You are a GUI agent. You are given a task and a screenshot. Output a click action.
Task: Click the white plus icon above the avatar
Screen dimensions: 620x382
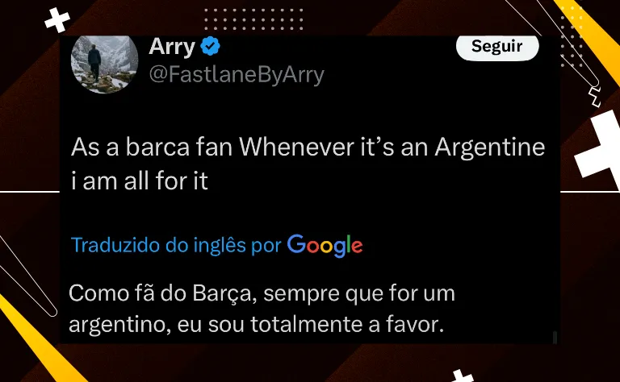tap(57, 19)
